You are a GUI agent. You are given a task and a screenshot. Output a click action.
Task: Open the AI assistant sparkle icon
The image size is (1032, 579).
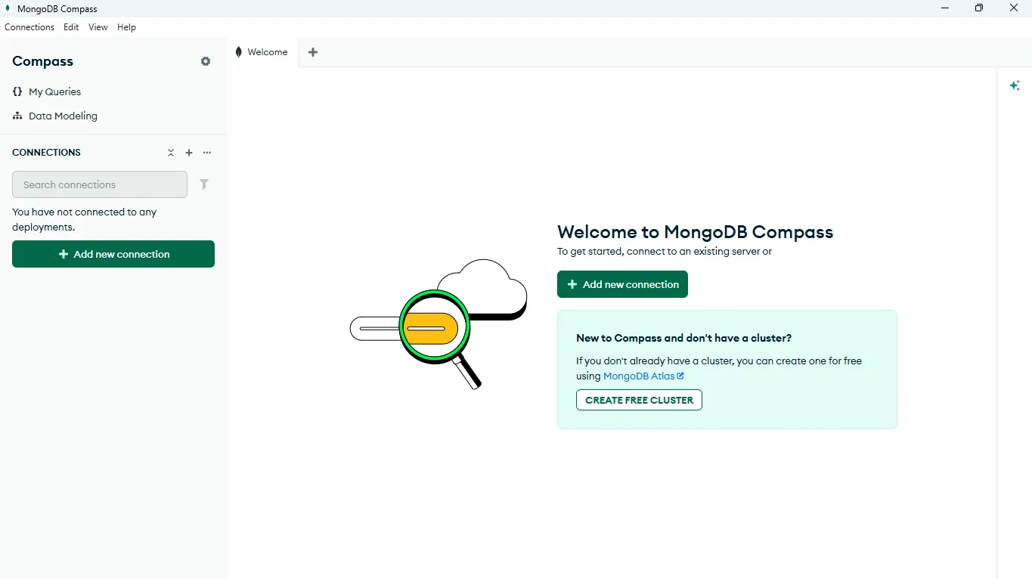click(x=1015, y=85)
